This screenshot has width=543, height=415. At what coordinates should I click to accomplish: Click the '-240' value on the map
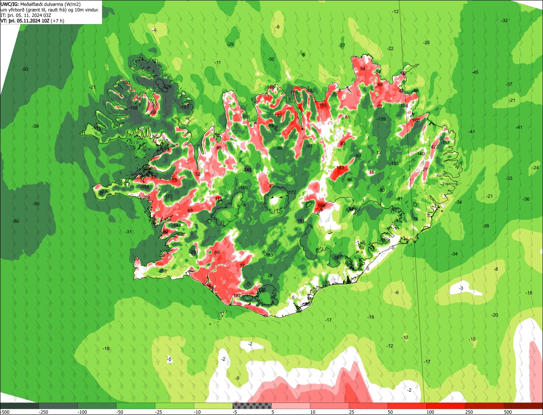246,170
